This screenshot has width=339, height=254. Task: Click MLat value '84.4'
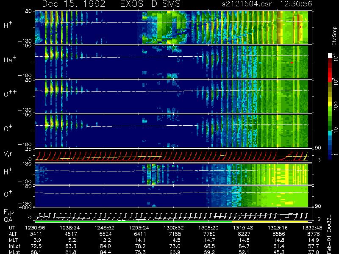[106, 252]
